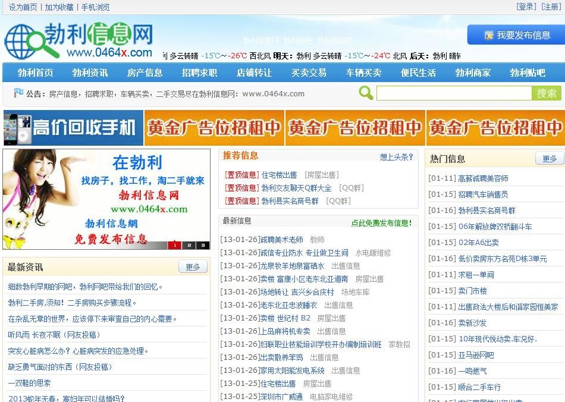Click the 点此免费发布信息! link
This screenshot has height=402, width=565.
(382, 223)
